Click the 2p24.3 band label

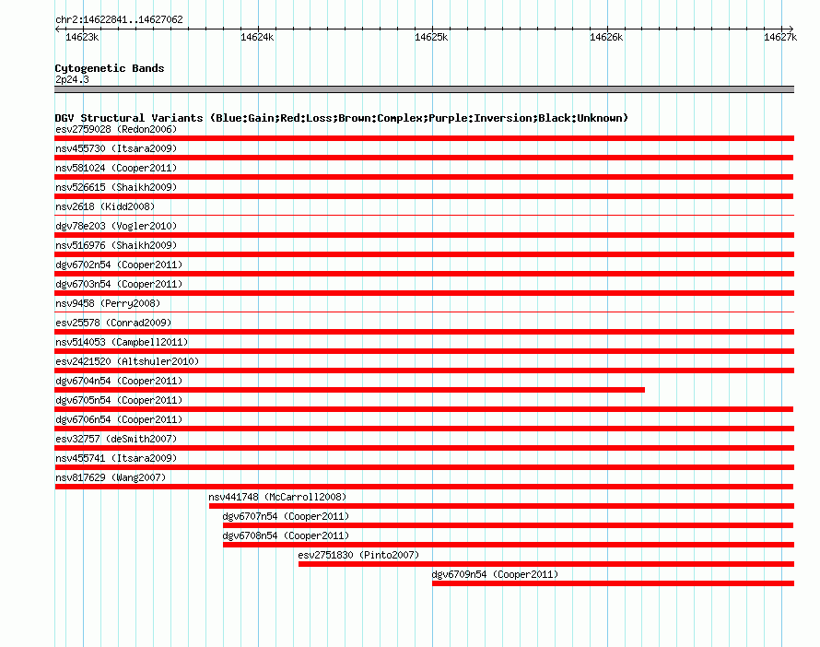[72, 79]
